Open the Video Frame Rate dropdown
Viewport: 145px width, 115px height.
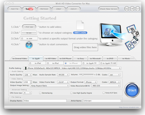point(63,82)
